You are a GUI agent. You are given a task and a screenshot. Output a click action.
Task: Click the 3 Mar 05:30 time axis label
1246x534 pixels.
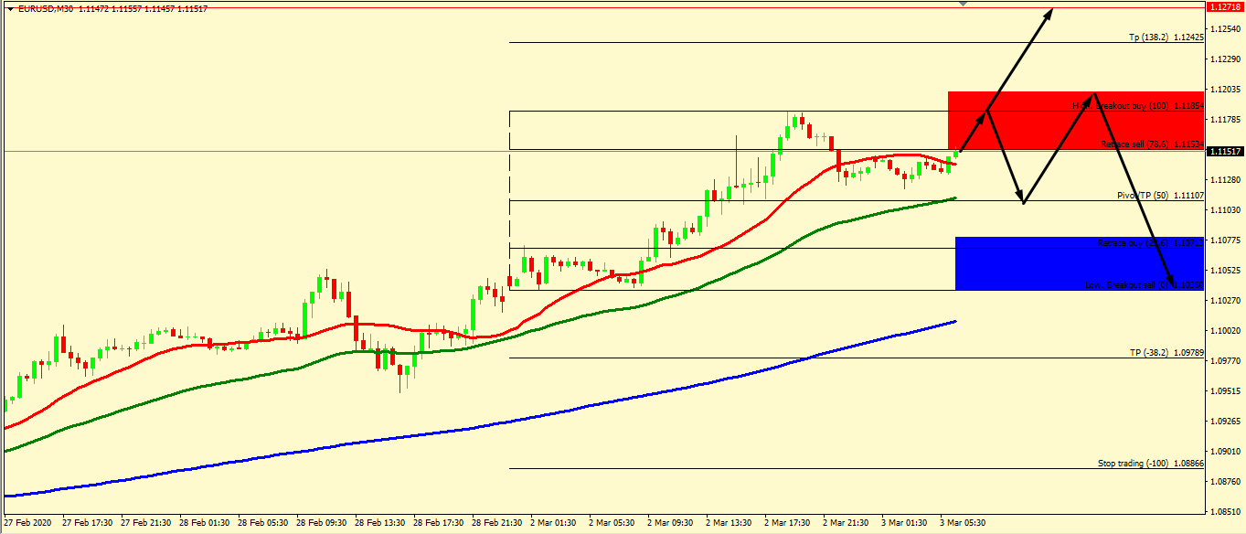pos(964,524)
